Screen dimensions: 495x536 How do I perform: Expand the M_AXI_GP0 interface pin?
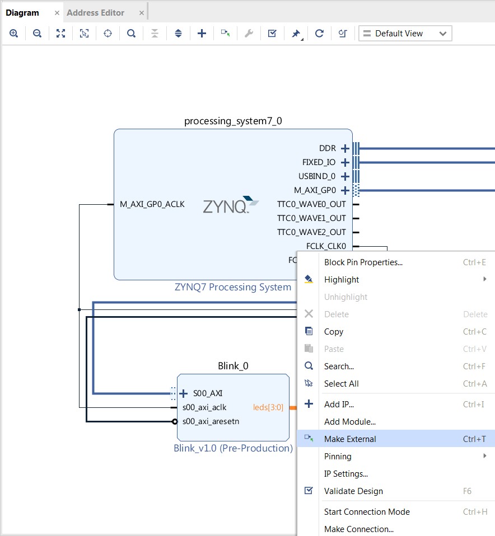click(345, 191)
